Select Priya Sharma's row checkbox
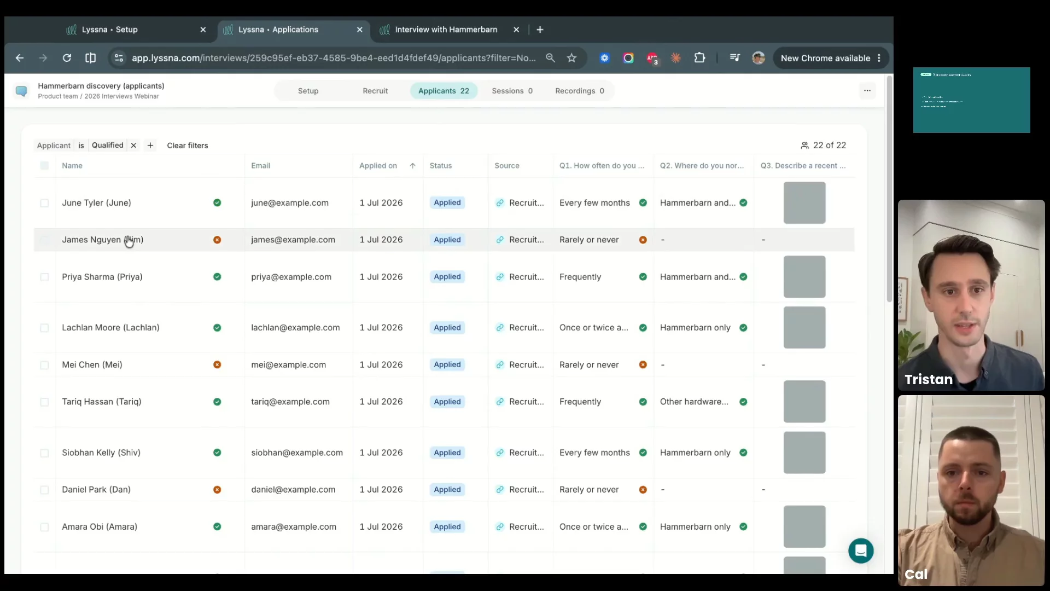Screen dimensions: 1050x591 click(x=44, y=277)
